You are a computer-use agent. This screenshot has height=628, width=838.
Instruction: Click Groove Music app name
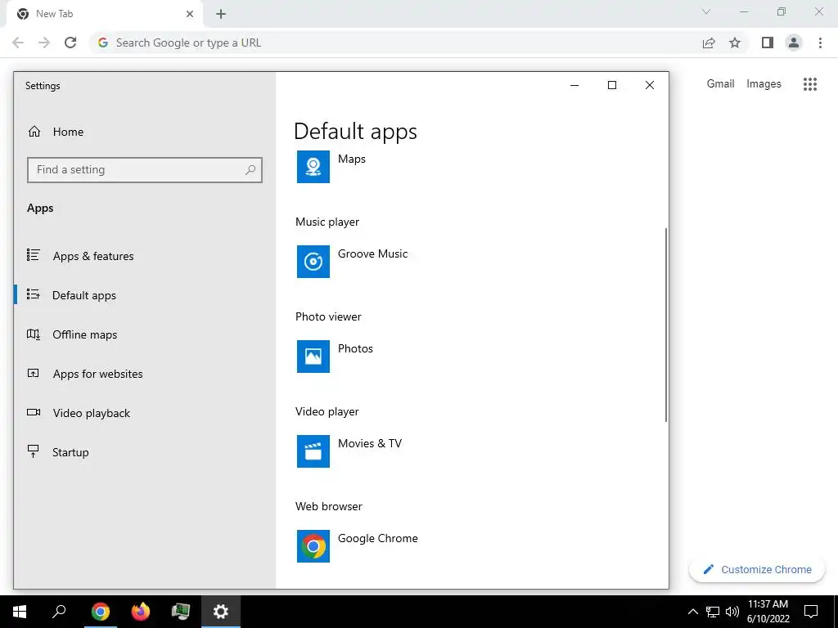click(x=372, y=253)
